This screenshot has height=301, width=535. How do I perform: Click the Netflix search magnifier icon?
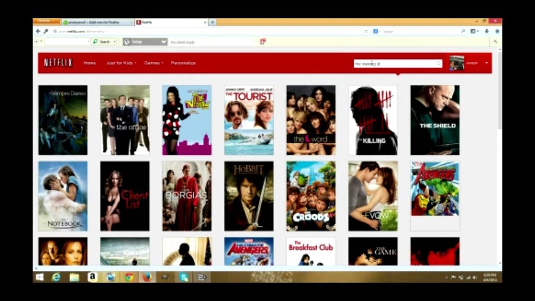click(x=438, y=64)
